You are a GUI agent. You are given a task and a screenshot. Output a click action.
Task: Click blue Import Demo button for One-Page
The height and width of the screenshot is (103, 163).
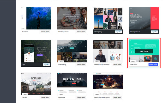[153, 64]
